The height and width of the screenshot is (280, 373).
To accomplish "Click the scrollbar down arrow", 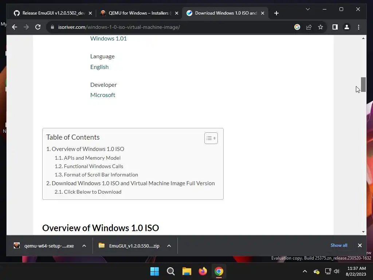I will click(x=363, y=232).
